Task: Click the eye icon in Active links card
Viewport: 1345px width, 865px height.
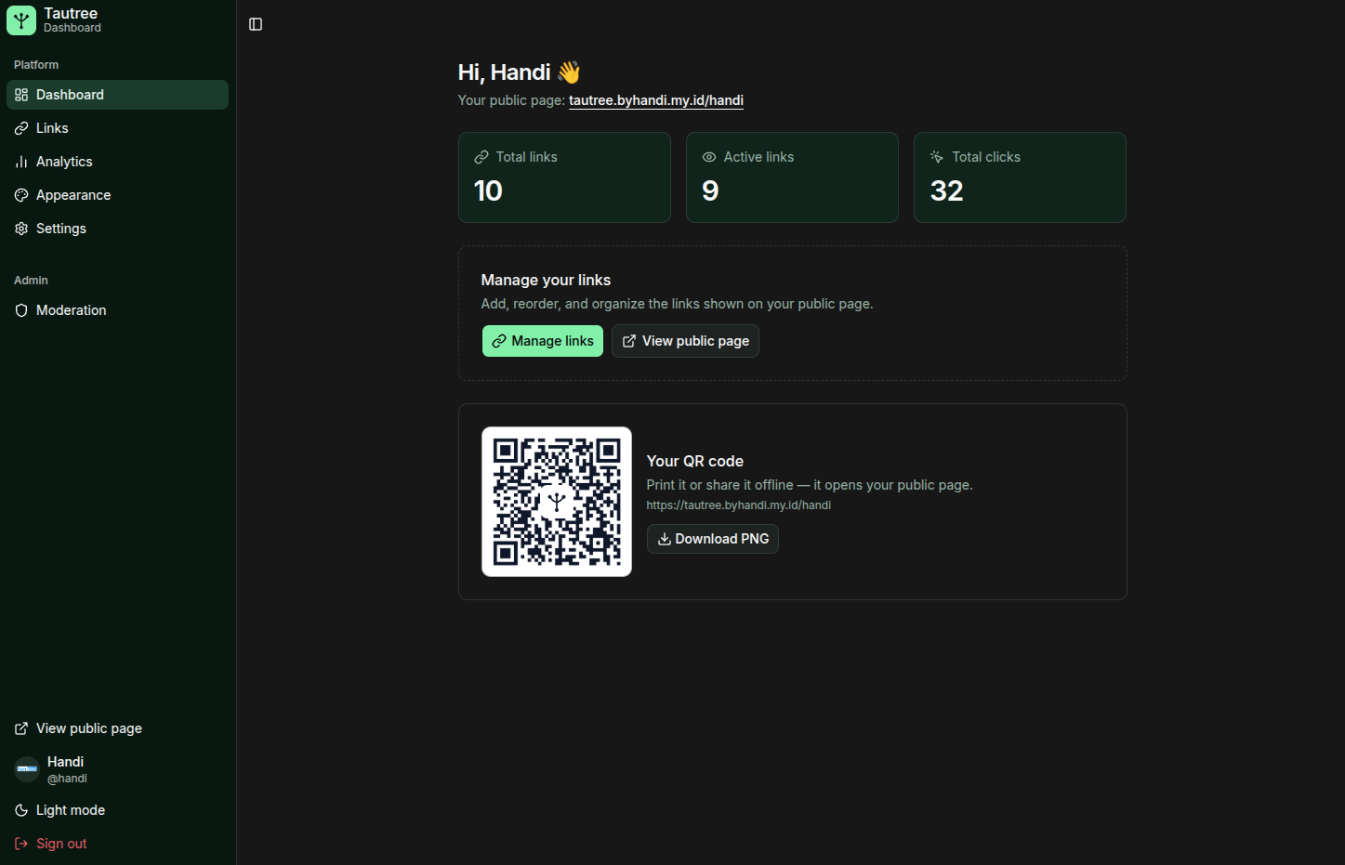Action: [709, 157]
